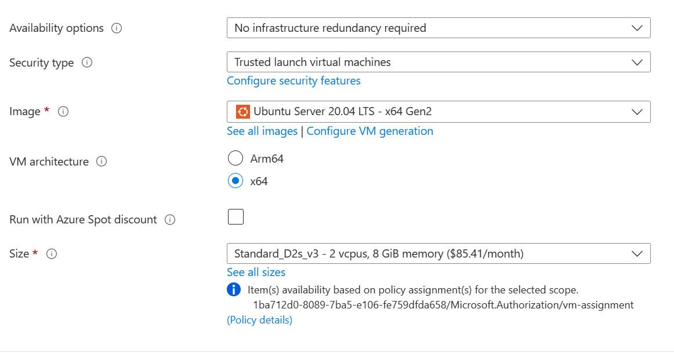Open the Availability options dropdown
Image resolution: width=674 pixels, height=353 pixels.
439,28
